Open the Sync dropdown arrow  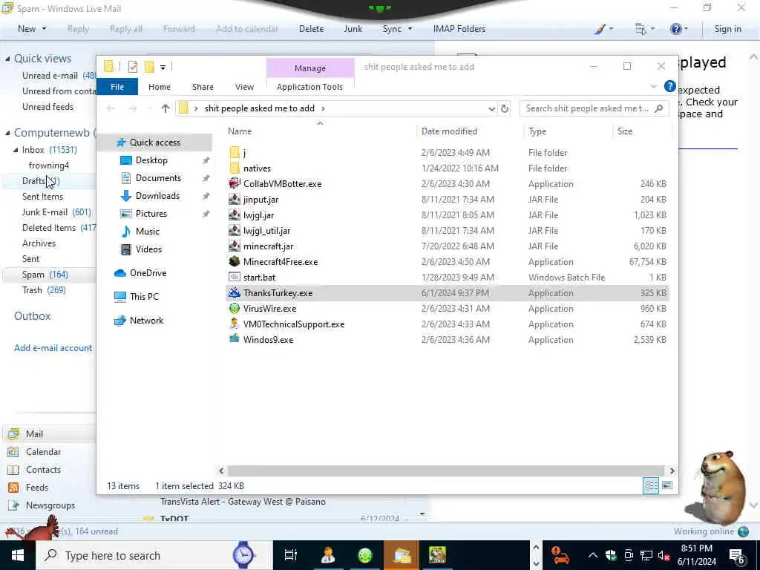[410, 29]
